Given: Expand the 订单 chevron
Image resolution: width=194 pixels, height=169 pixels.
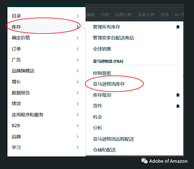Looking at the screenshot, I should click(x=78, y=49).
